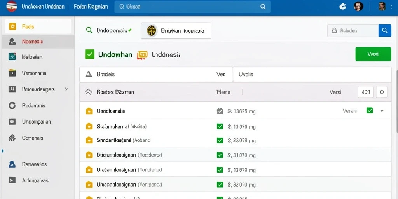The image size is (398, 199).
Task: Select the Umdeis column tab
Action: pos(156,74)
